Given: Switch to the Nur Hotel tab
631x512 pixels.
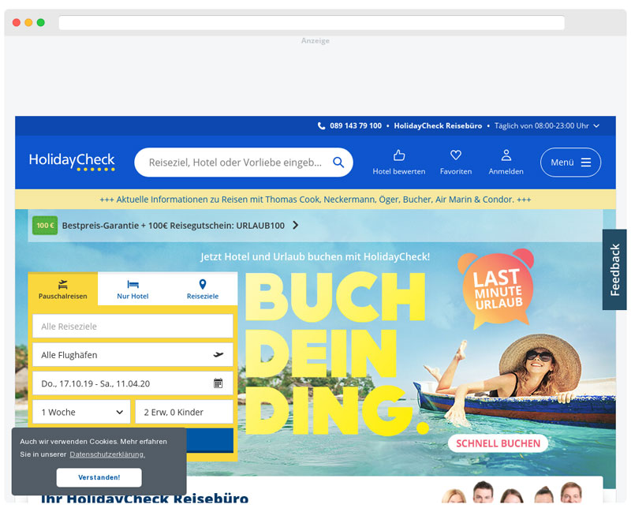Looking at the screenshot, I should click(133, 290).
